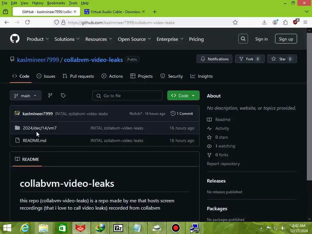This screenshot has width=312, height=234.
Task: Open the main branch selector dropdown
Action: click(x=26, y=95)
